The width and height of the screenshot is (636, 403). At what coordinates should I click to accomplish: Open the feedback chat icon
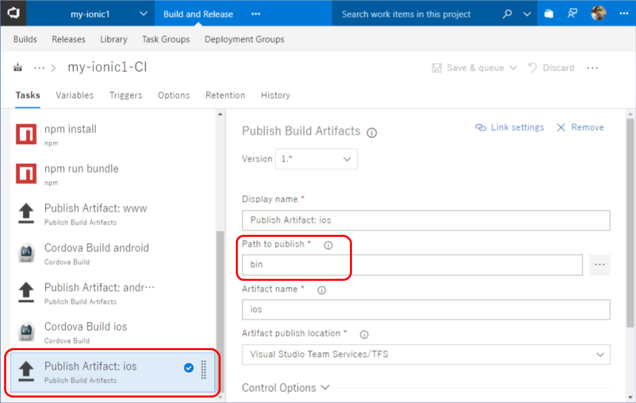(572, 14)
